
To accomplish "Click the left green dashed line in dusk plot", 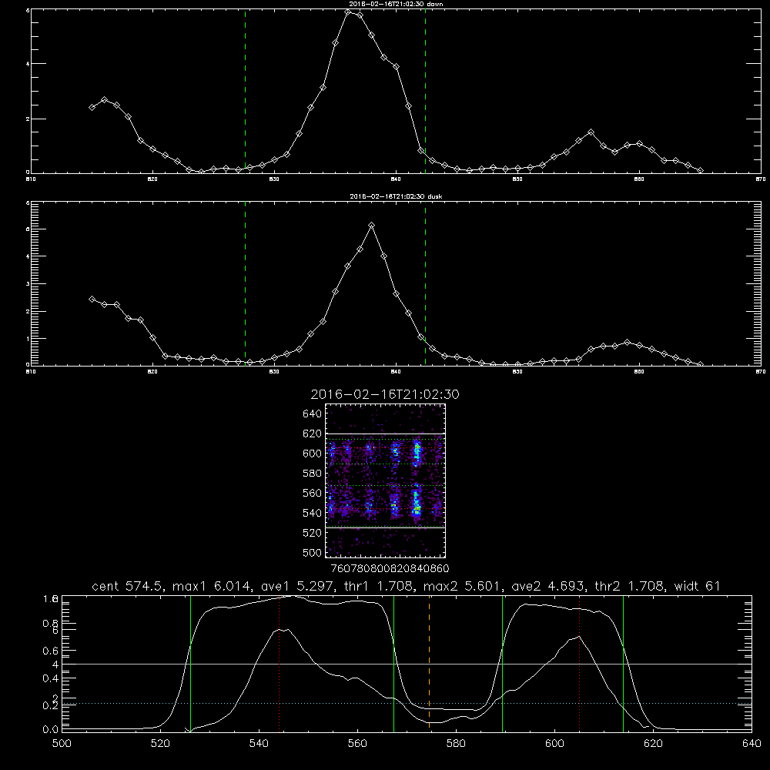I will (245, 283).
